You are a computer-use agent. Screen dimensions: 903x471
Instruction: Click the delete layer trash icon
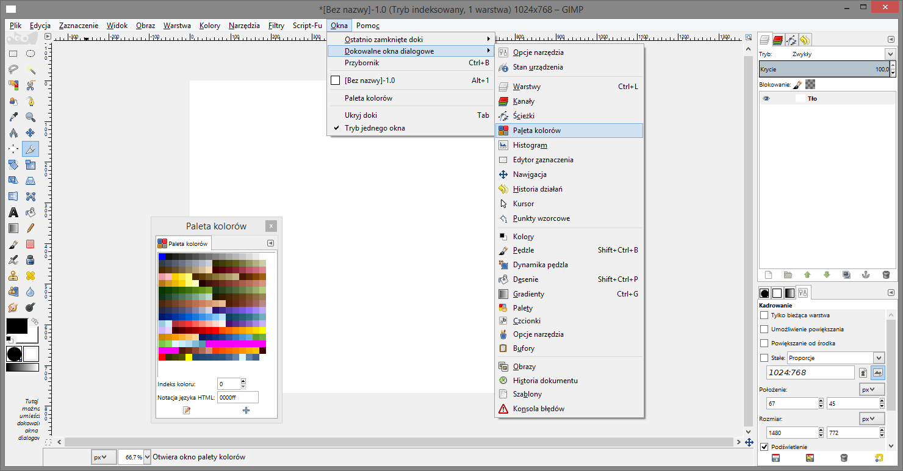coord(885,275)
